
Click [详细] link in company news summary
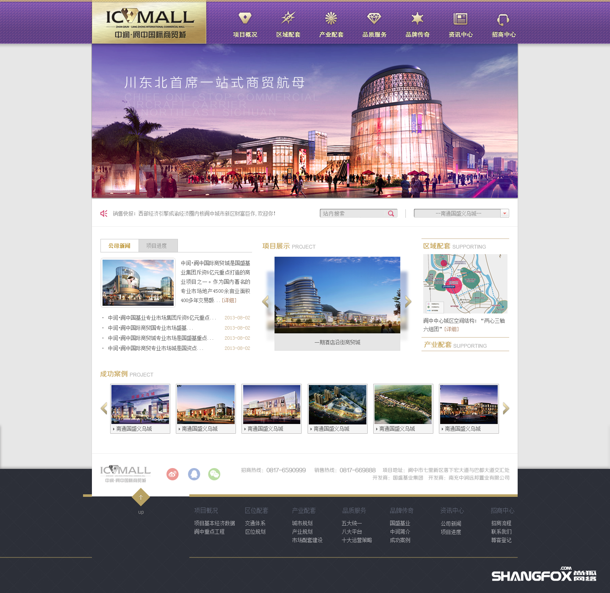[229, 300]
